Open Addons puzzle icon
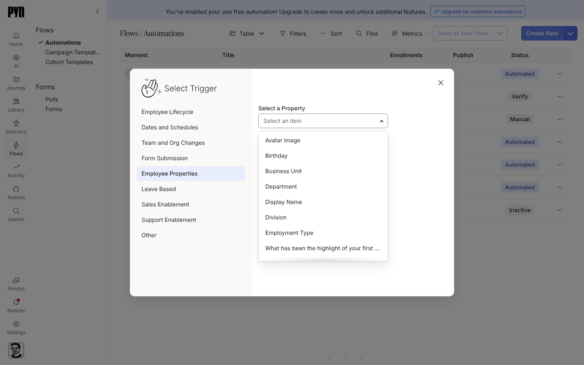Viewport: 584px width, 365px height. [x=16, y=193]
